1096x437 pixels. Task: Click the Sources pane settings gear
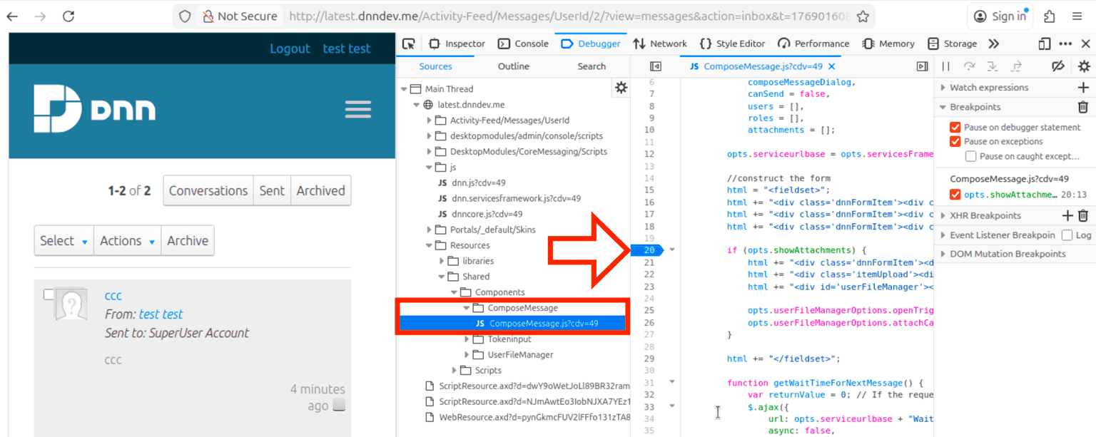coord(621,88)
